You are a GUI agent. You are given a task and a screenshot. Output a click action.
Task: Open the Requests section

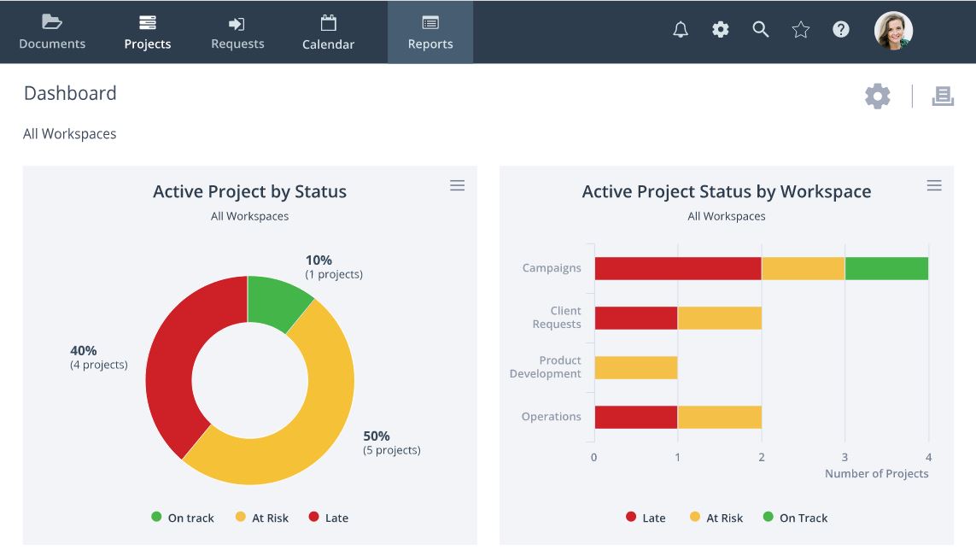pos(237,32)
